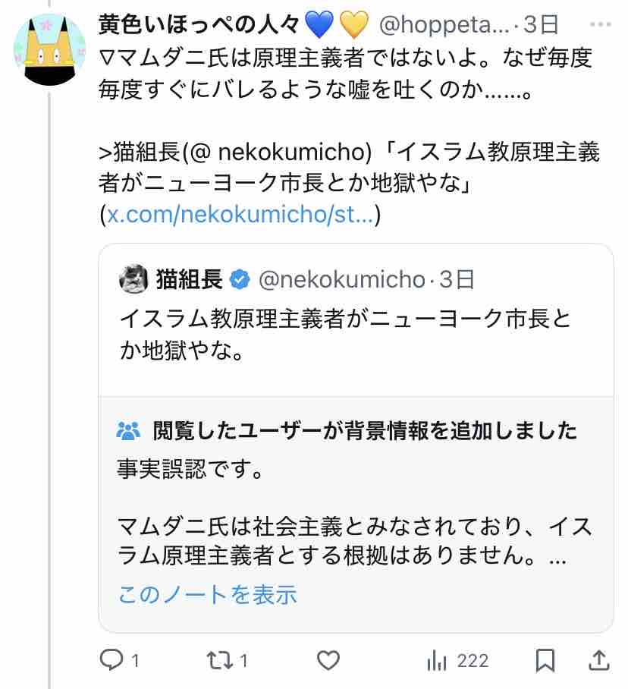
Task: Click the community notes people icon
Action: [129, 432]
